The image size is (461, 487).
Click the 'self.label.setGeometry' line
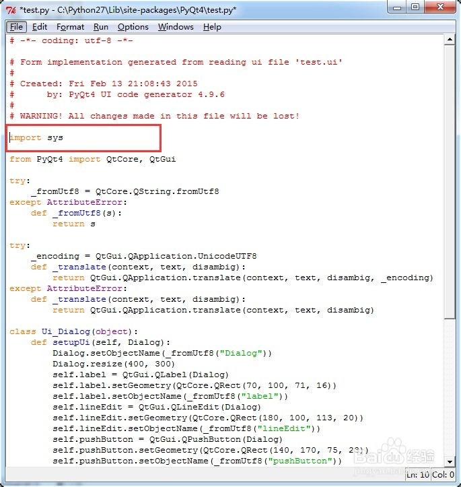(x=194, y=385)
